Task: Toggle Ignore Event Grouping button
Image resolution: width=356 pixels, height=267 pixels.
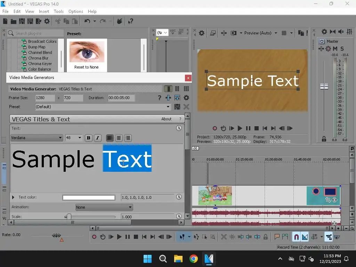Action: click(337, 237)
